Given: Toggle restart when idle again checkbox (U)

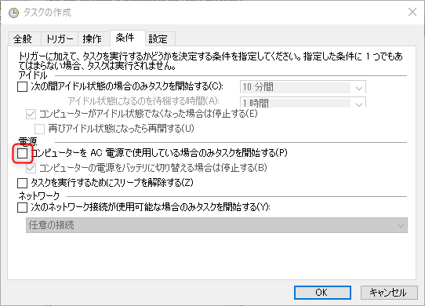Looking at the screenshot, I should (x=39, y=129).
